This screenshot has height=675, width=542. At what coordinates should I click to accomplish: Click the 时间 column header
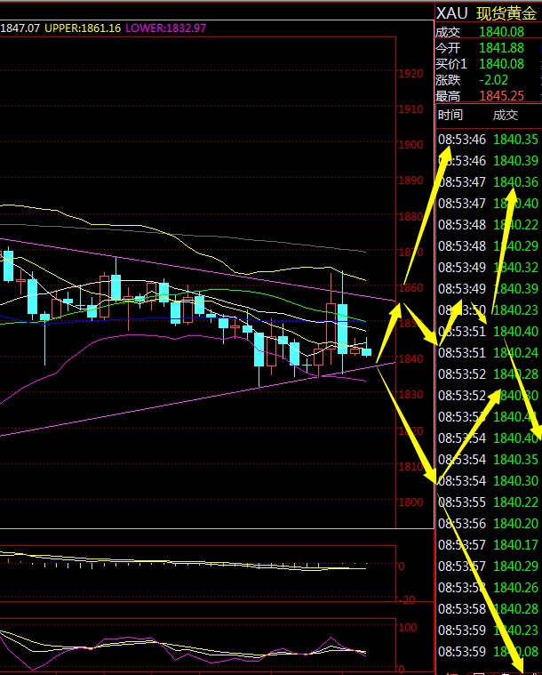point(450,115)
